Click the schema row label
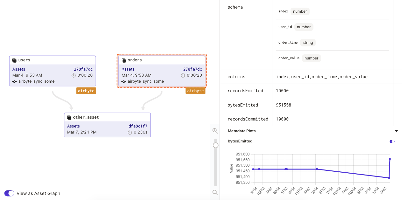Viewport: 402px width, 200px height. tap(235, 7)
